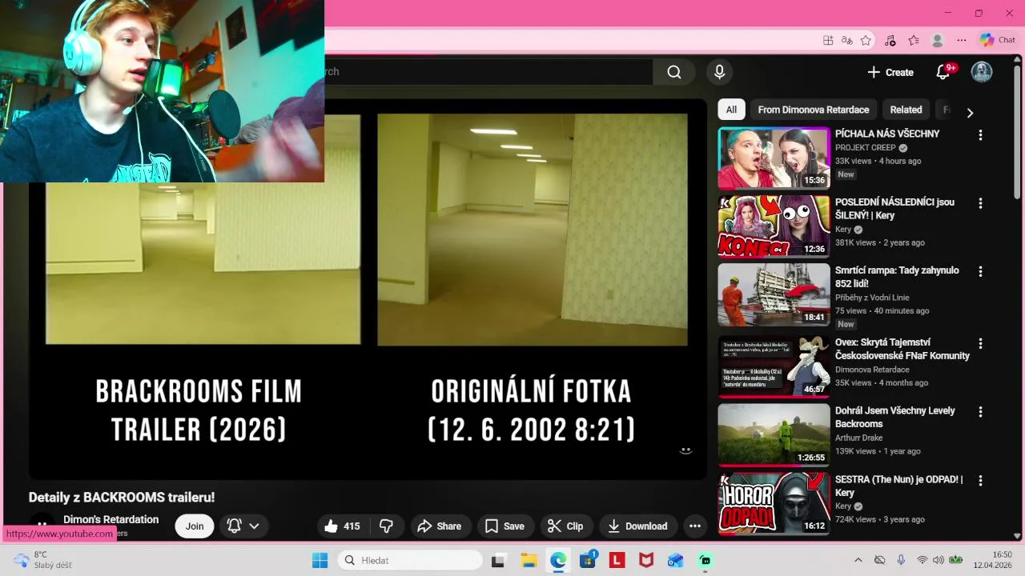Open the POSLEDNÍ NÁSLEDNÍCI jsou ŠÍLENÝ thumbnail
1025x576 pixels.
tap(774, 226)
